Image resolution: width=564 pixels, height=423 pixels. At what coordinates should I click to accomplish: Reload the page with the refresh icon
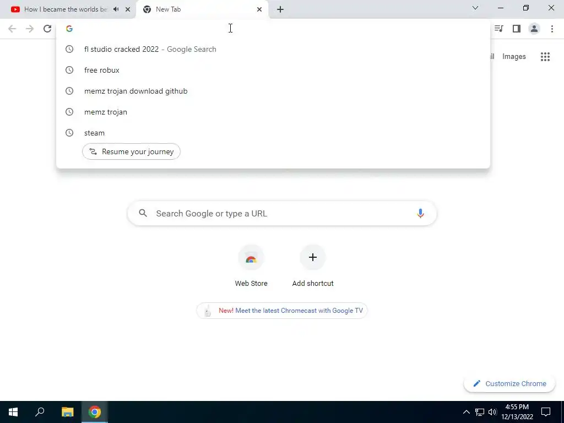[x=47, y=29]
